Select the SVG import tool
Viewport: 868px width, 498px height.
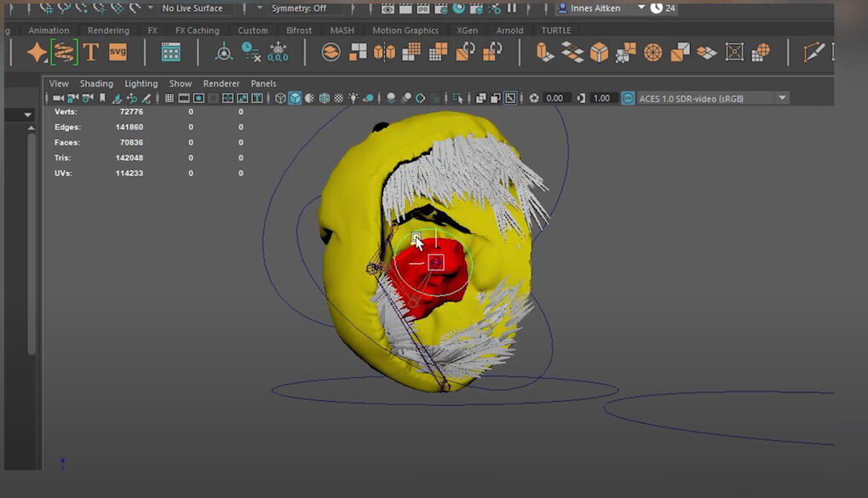click(118, 53)
